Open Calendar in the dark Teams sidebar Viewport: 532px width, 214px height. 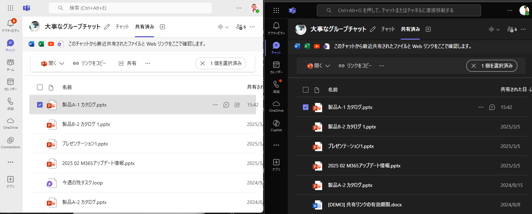pyautogui.click(x=276, y=67)
